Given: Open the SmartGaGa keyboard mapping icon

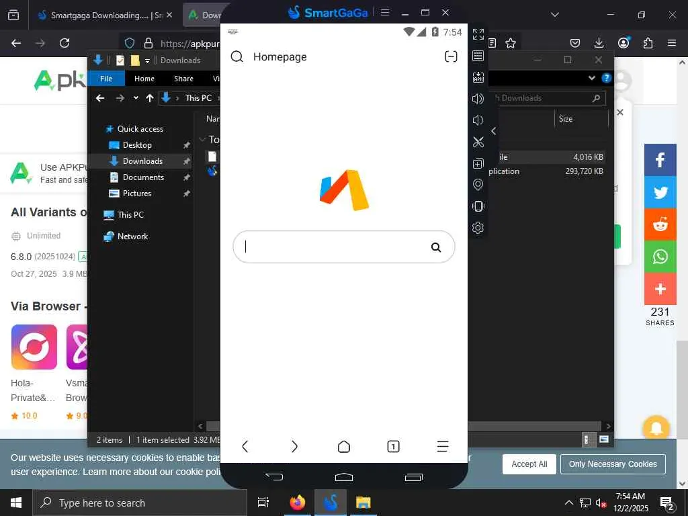Looking at the screenshot, I should [x=478, y=56].
